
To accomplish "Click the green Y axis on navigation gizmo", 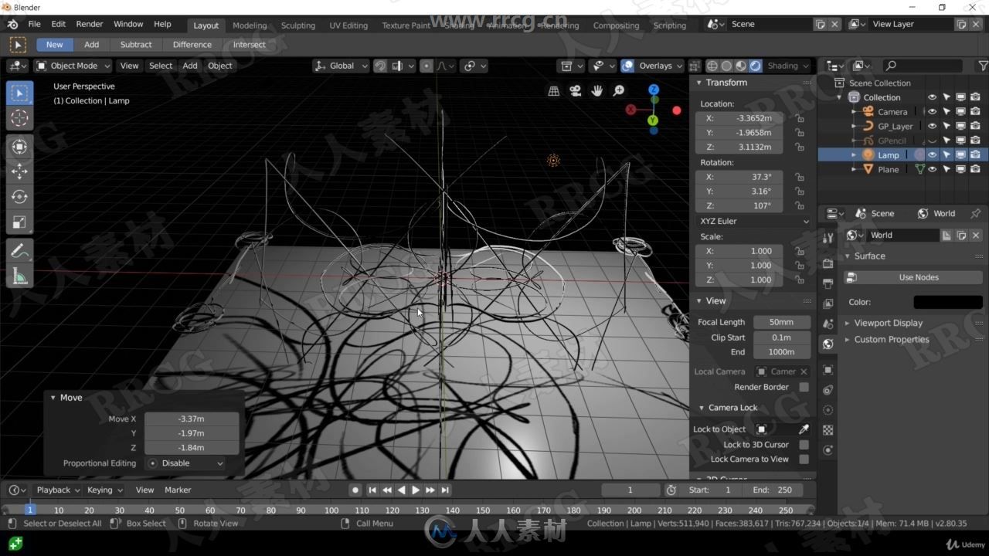I will (653, 120).
